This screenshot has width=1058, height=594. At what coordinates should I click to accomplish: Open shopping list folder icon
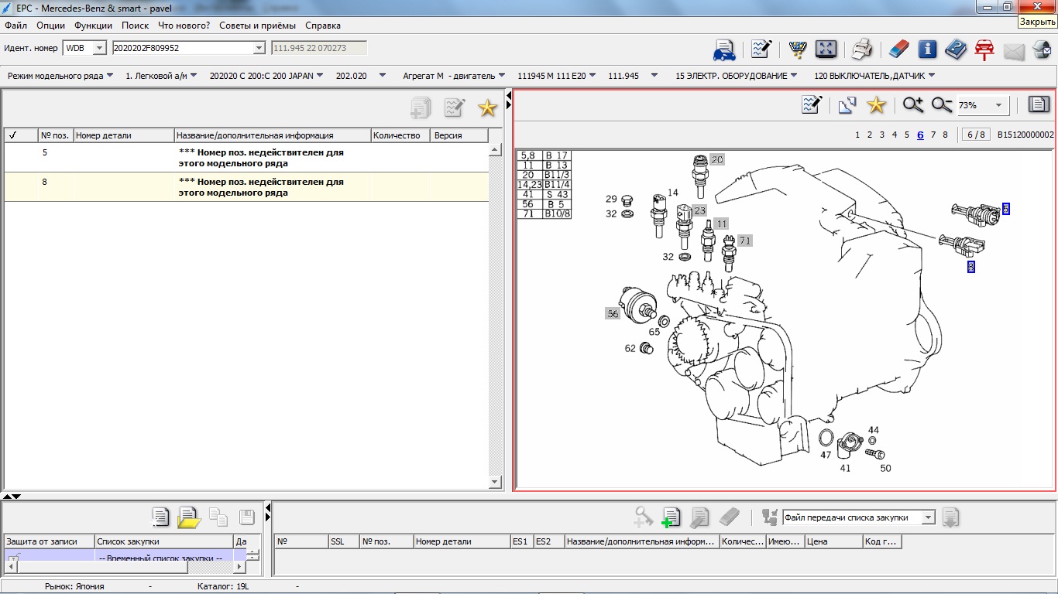[189, 517]
